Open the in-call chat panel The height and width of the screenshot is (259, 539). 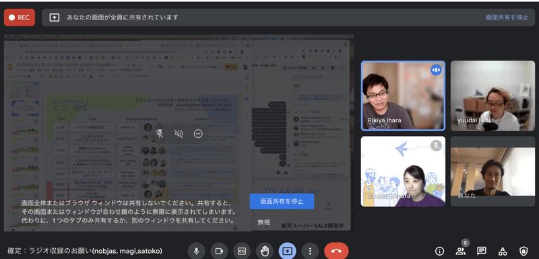point(482,251)
